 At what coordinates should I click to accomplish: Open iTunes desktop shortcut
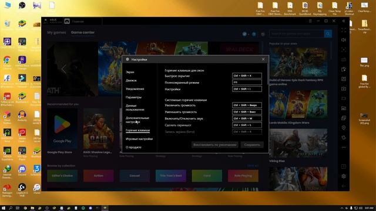click(x=36, y=189)
